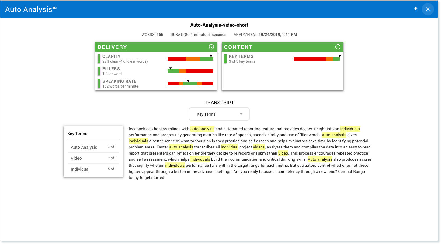Select Auto Analysis in the key terms list
Image resolution: width=441 pixels, height=244 pixels.
[84, 147]
